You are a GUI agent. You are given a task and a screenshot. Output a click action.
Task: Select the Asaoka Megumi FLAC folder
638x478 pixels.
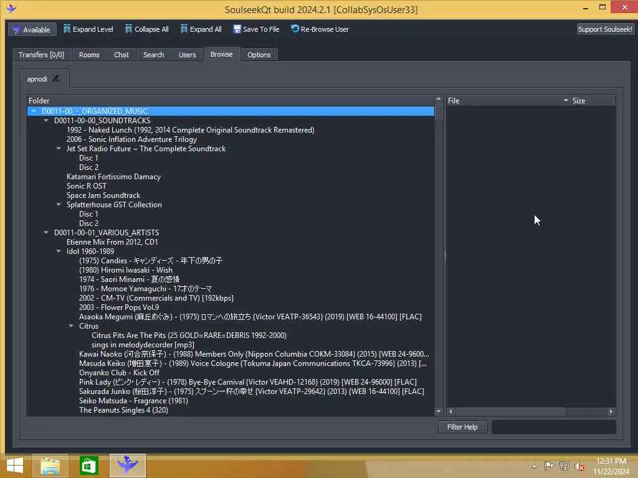coord(250,317)
